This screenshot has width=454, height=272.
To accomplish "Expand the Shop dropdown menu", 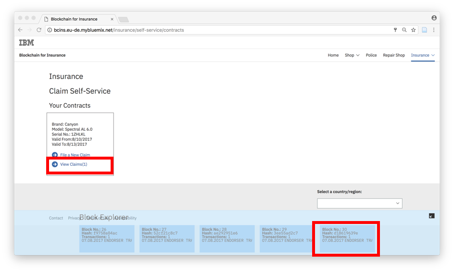I will pos(352,55).
